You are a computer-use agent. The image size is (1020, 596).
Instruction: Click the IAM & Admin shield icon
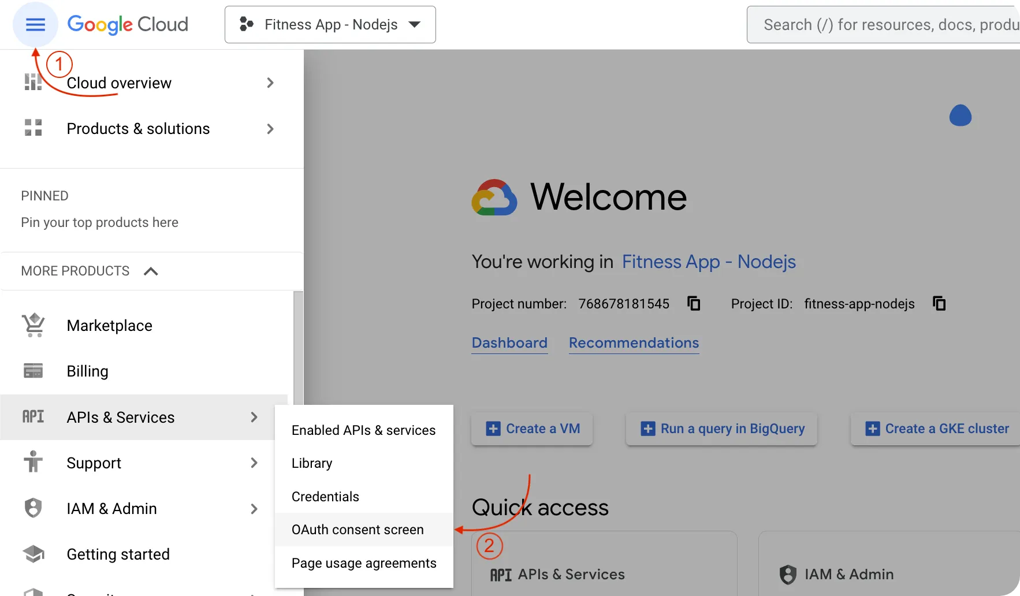click(33, 508)
